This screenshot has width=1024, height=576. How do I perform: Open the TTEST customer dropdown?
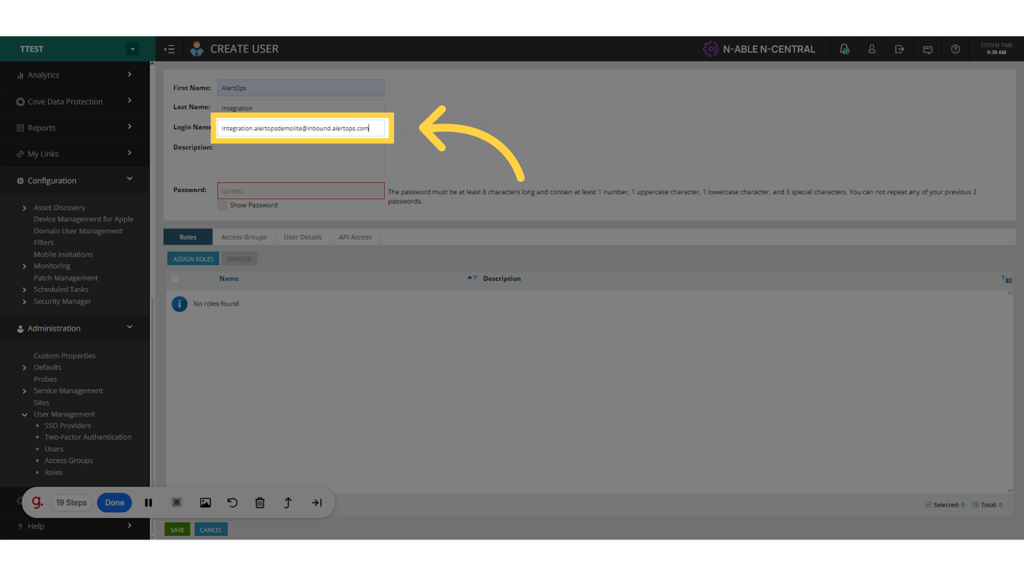click(x=132, y=49)
